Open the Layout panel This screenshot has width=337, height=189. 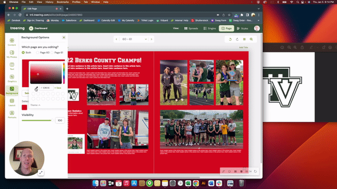(12, 102)
